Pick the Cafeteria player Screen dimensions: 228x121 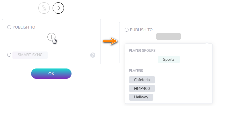(142, 80)
